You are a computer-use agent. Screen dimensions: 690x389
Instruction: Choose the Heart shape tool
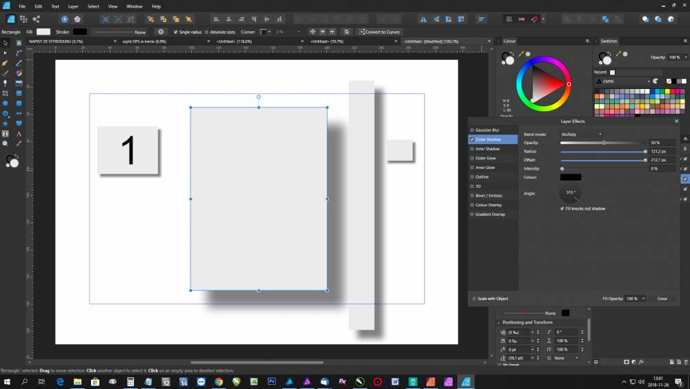pyautogui.click(x=19, y=123)
